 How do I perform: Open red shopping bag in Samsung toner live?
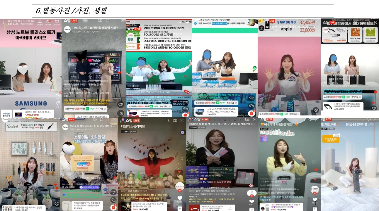click(x=251, y=113)
